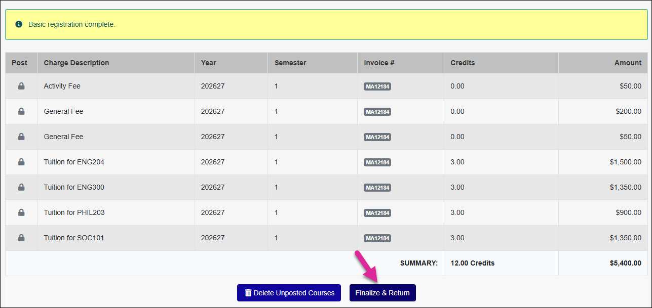652x308 pixels.
Task: Select the Tuition for PHIL203 description cell
Action: 116,212
